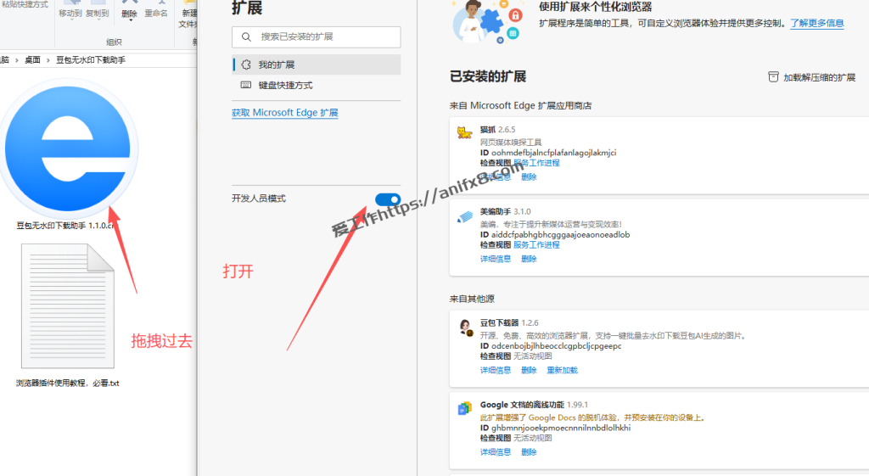Click 重新加载 for 豆包下载器
The height and width of the screenshot is (476, 869).
(x=562, y=371)
